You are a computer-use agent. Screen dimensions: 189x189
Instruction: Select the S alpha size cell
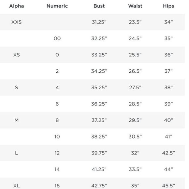tap(17, 88)
